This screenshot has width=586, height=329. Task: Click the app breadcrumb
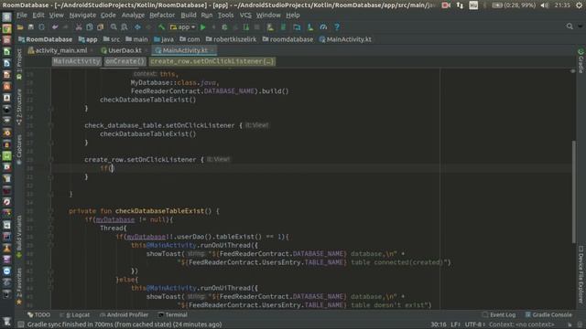click(88, 39)
